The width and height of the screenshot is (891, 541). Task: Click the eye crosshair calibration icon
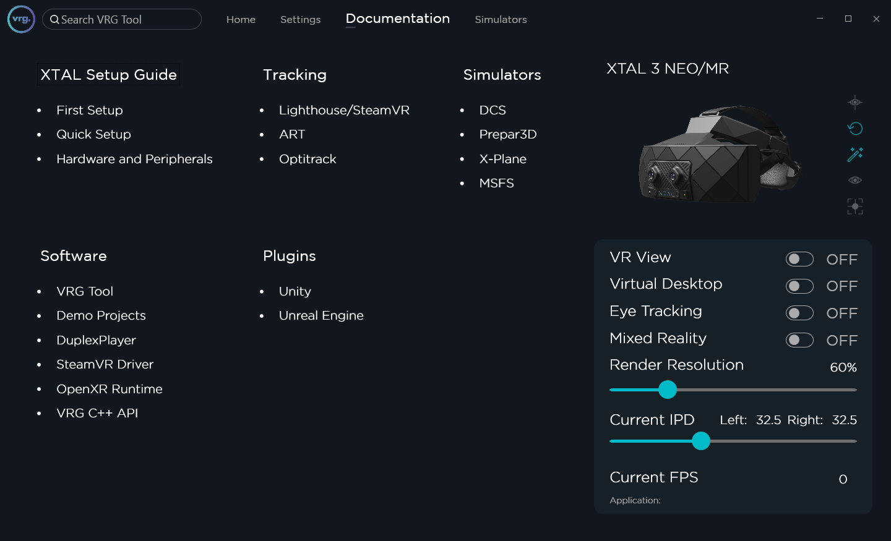[854, 103]
